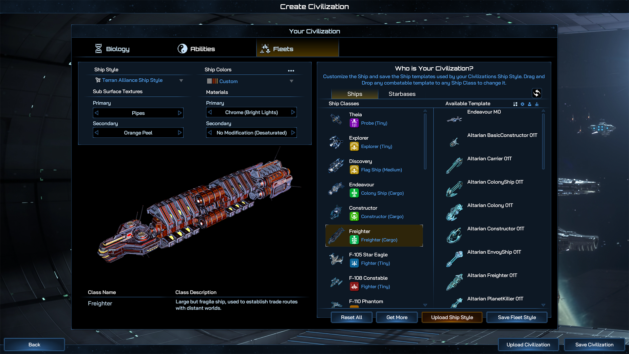Select the Theia ship thumbnail
The width and height of the screenshot is (629, 354).
click(x=336, y=119)
